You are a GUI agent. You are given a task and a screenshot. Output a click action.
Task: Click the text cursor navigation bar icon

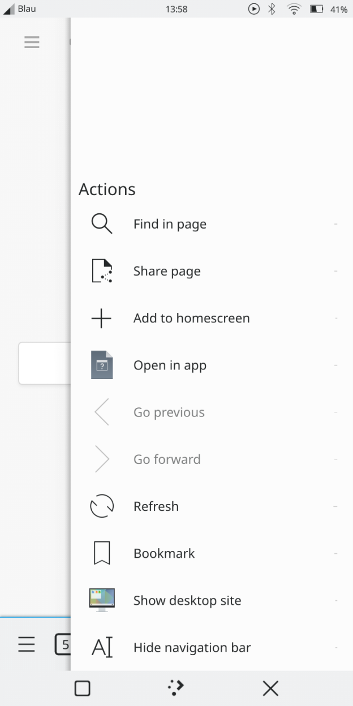click(x=102, y=647)
